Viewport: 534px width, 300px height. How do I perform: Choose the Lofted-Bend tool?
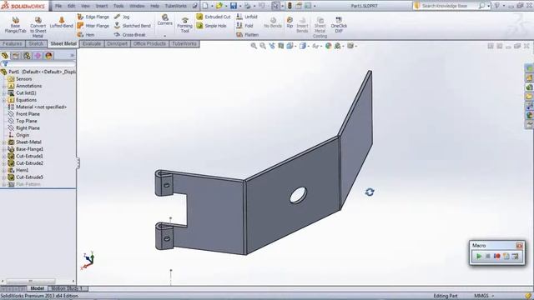click(62, 22)
